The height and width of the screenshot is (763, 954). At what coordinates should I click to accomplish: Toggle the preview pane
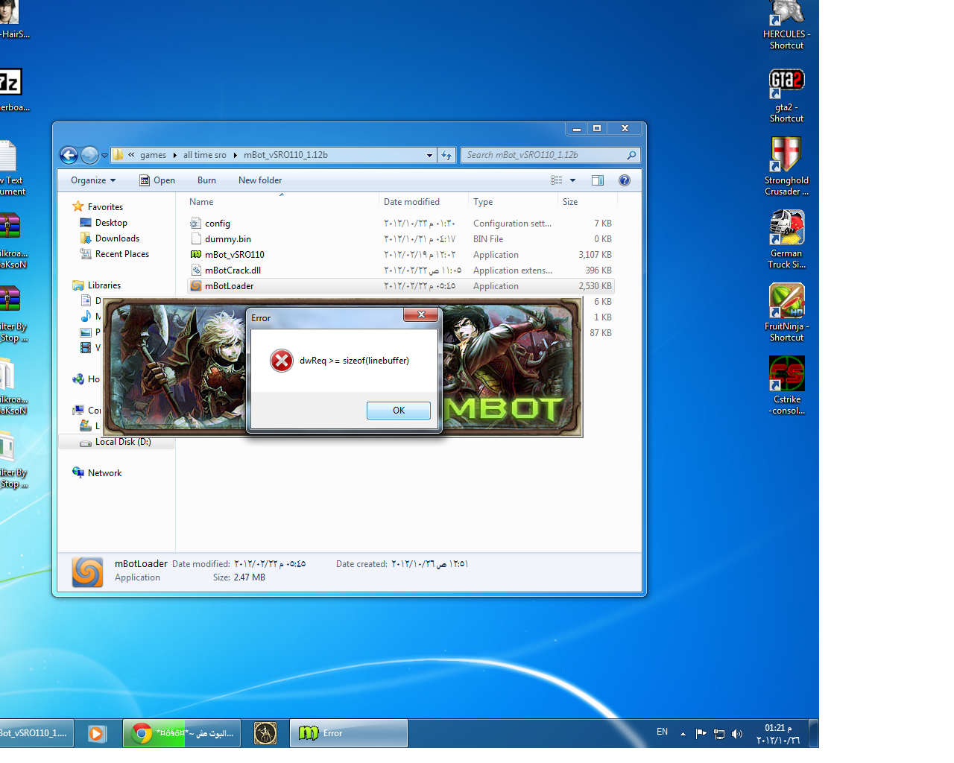[x=598, y=180]
